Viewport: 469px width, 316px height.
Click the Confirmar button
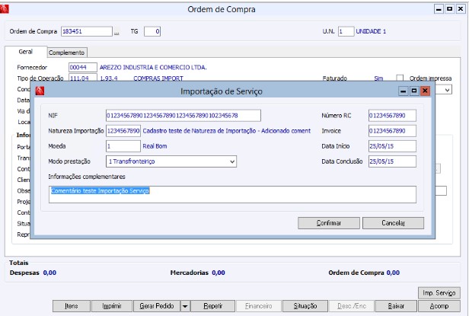click(x=329, y=223)
